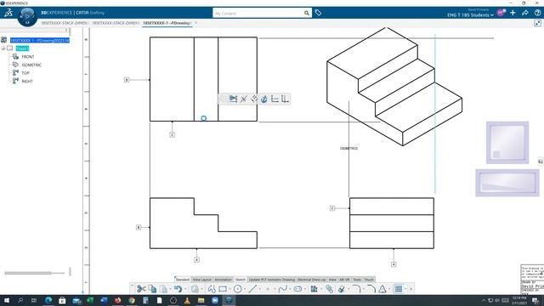This screenshot has height=306, width=544.
Task: Open the dropdown arrow beside Rectangle tool
Action: click(229, 289)
